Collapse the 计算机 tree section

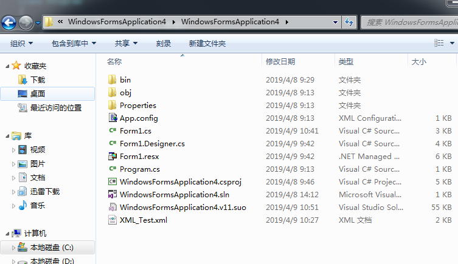point(7,234)
